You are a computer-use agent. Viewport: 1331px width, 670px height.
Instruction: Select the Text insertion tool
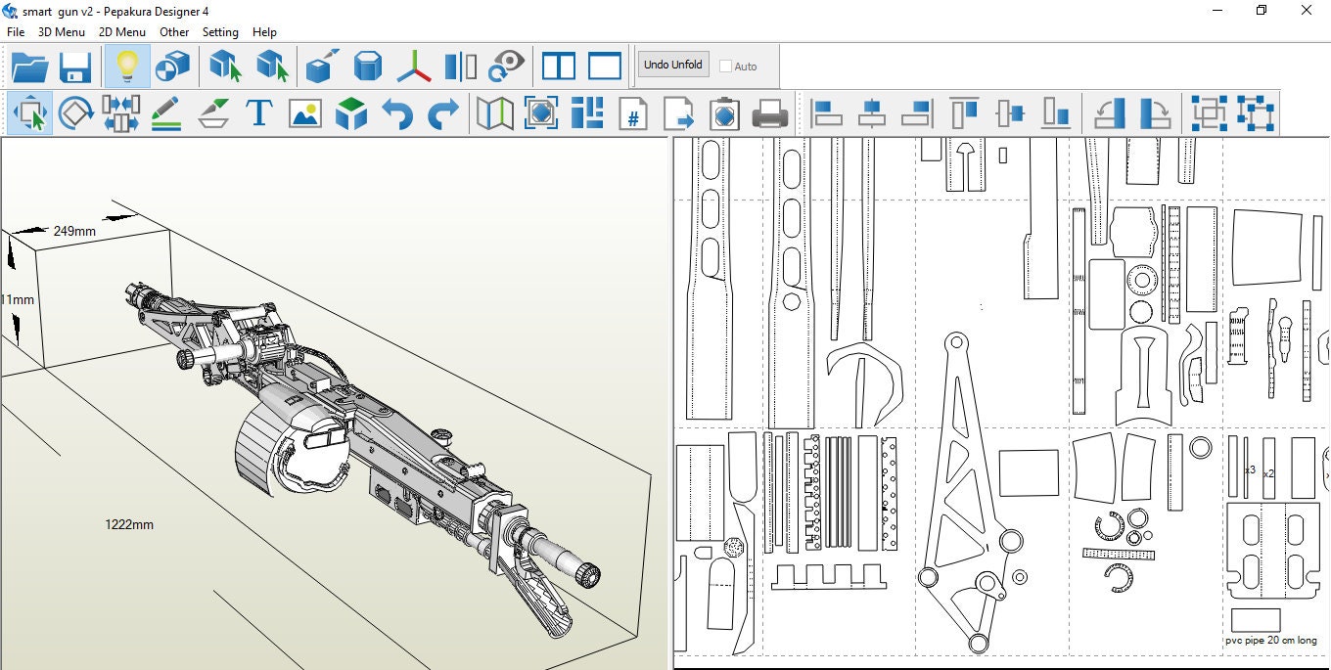pyautogui.click(x=259, y=113)
